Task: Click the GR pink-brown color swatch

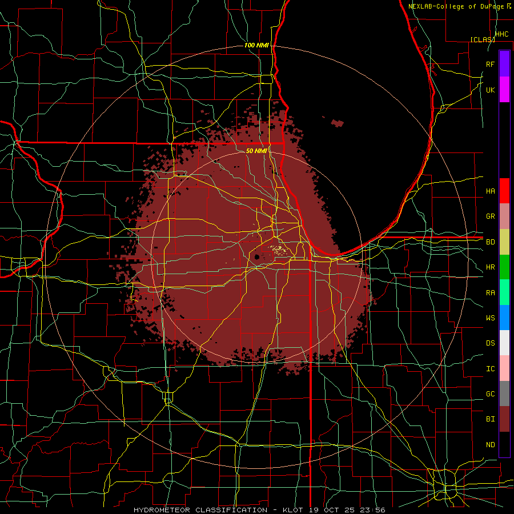Action: click(x=504, y=216)
